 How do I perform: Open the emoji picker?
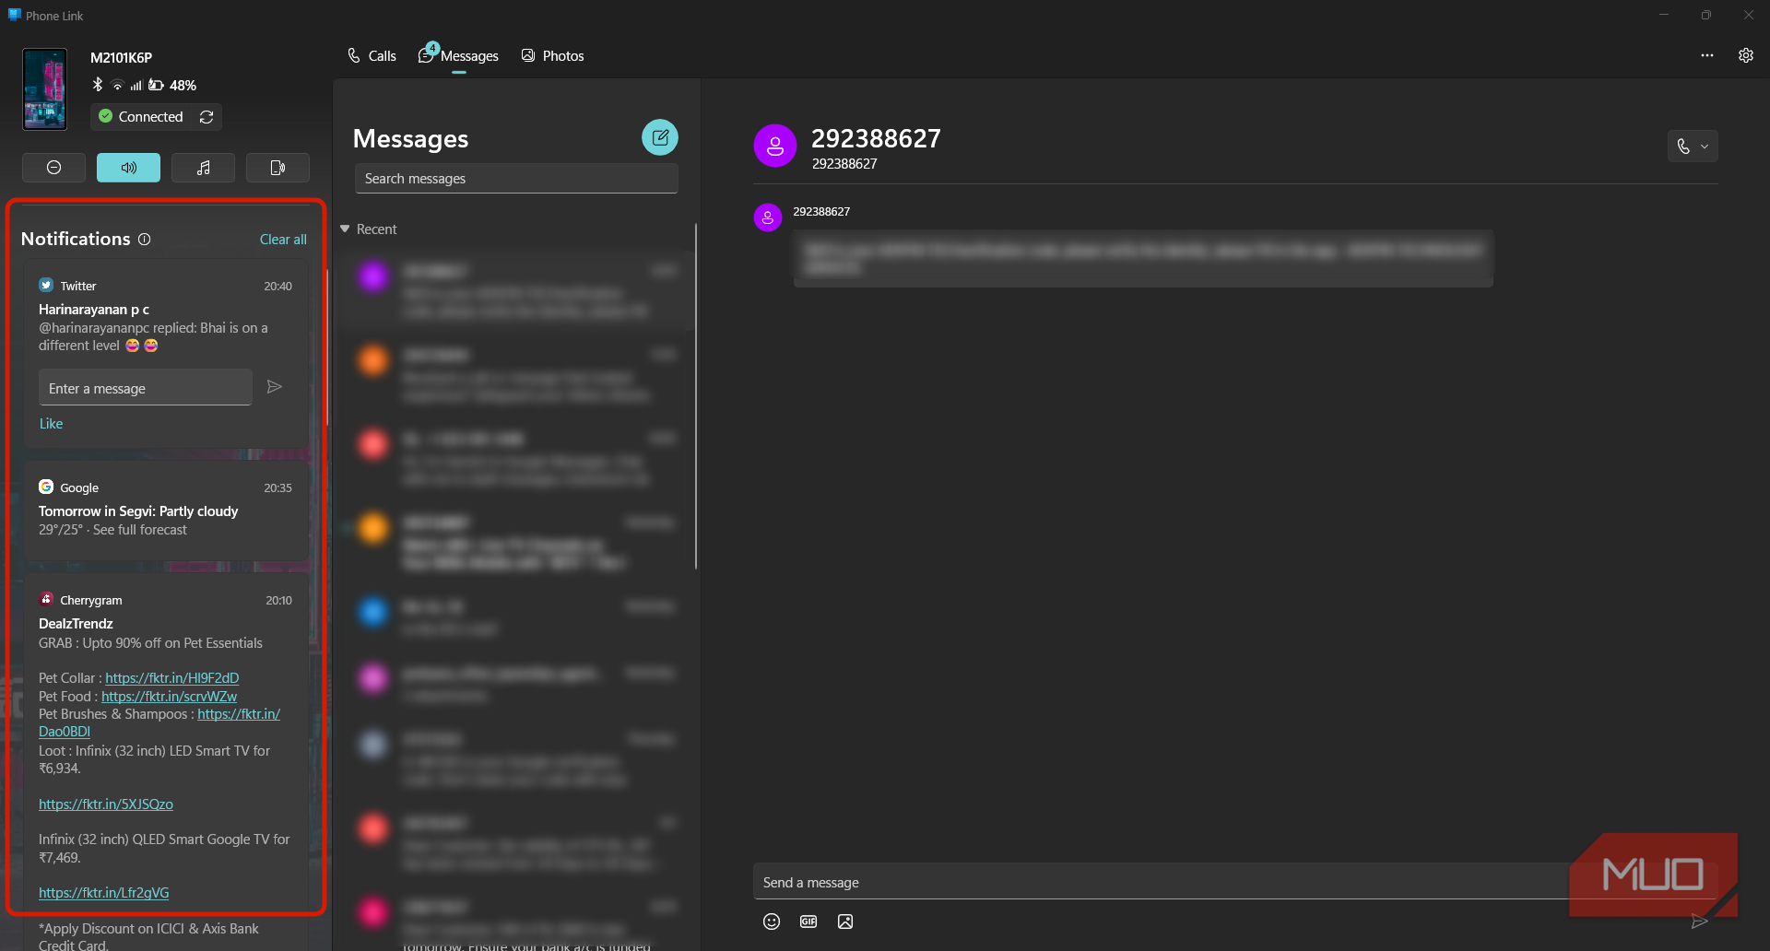(772, 922)
